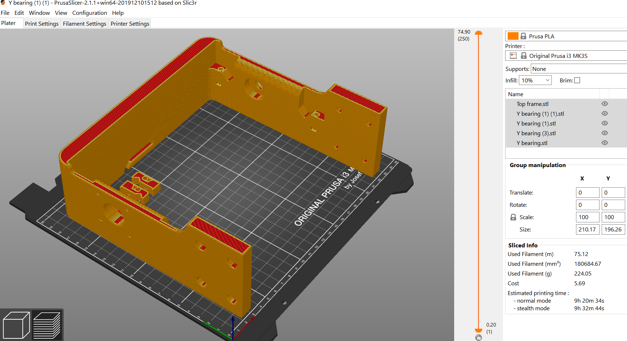Open the Configuration menu

click(90, 13)
